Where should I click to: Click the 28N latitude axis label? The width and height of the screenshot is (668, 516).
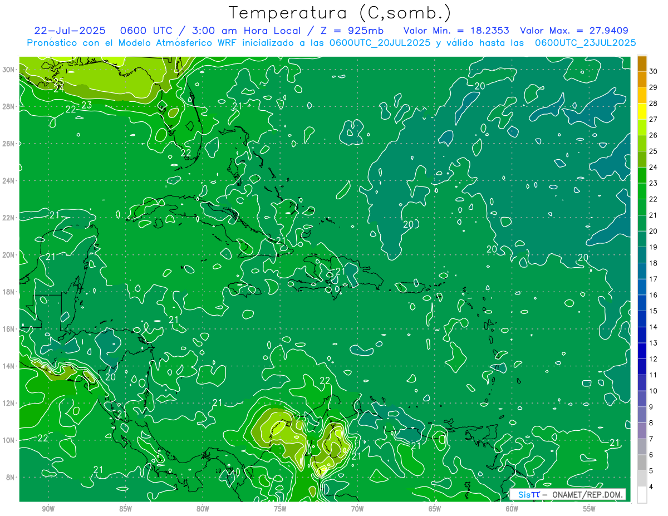9,106
